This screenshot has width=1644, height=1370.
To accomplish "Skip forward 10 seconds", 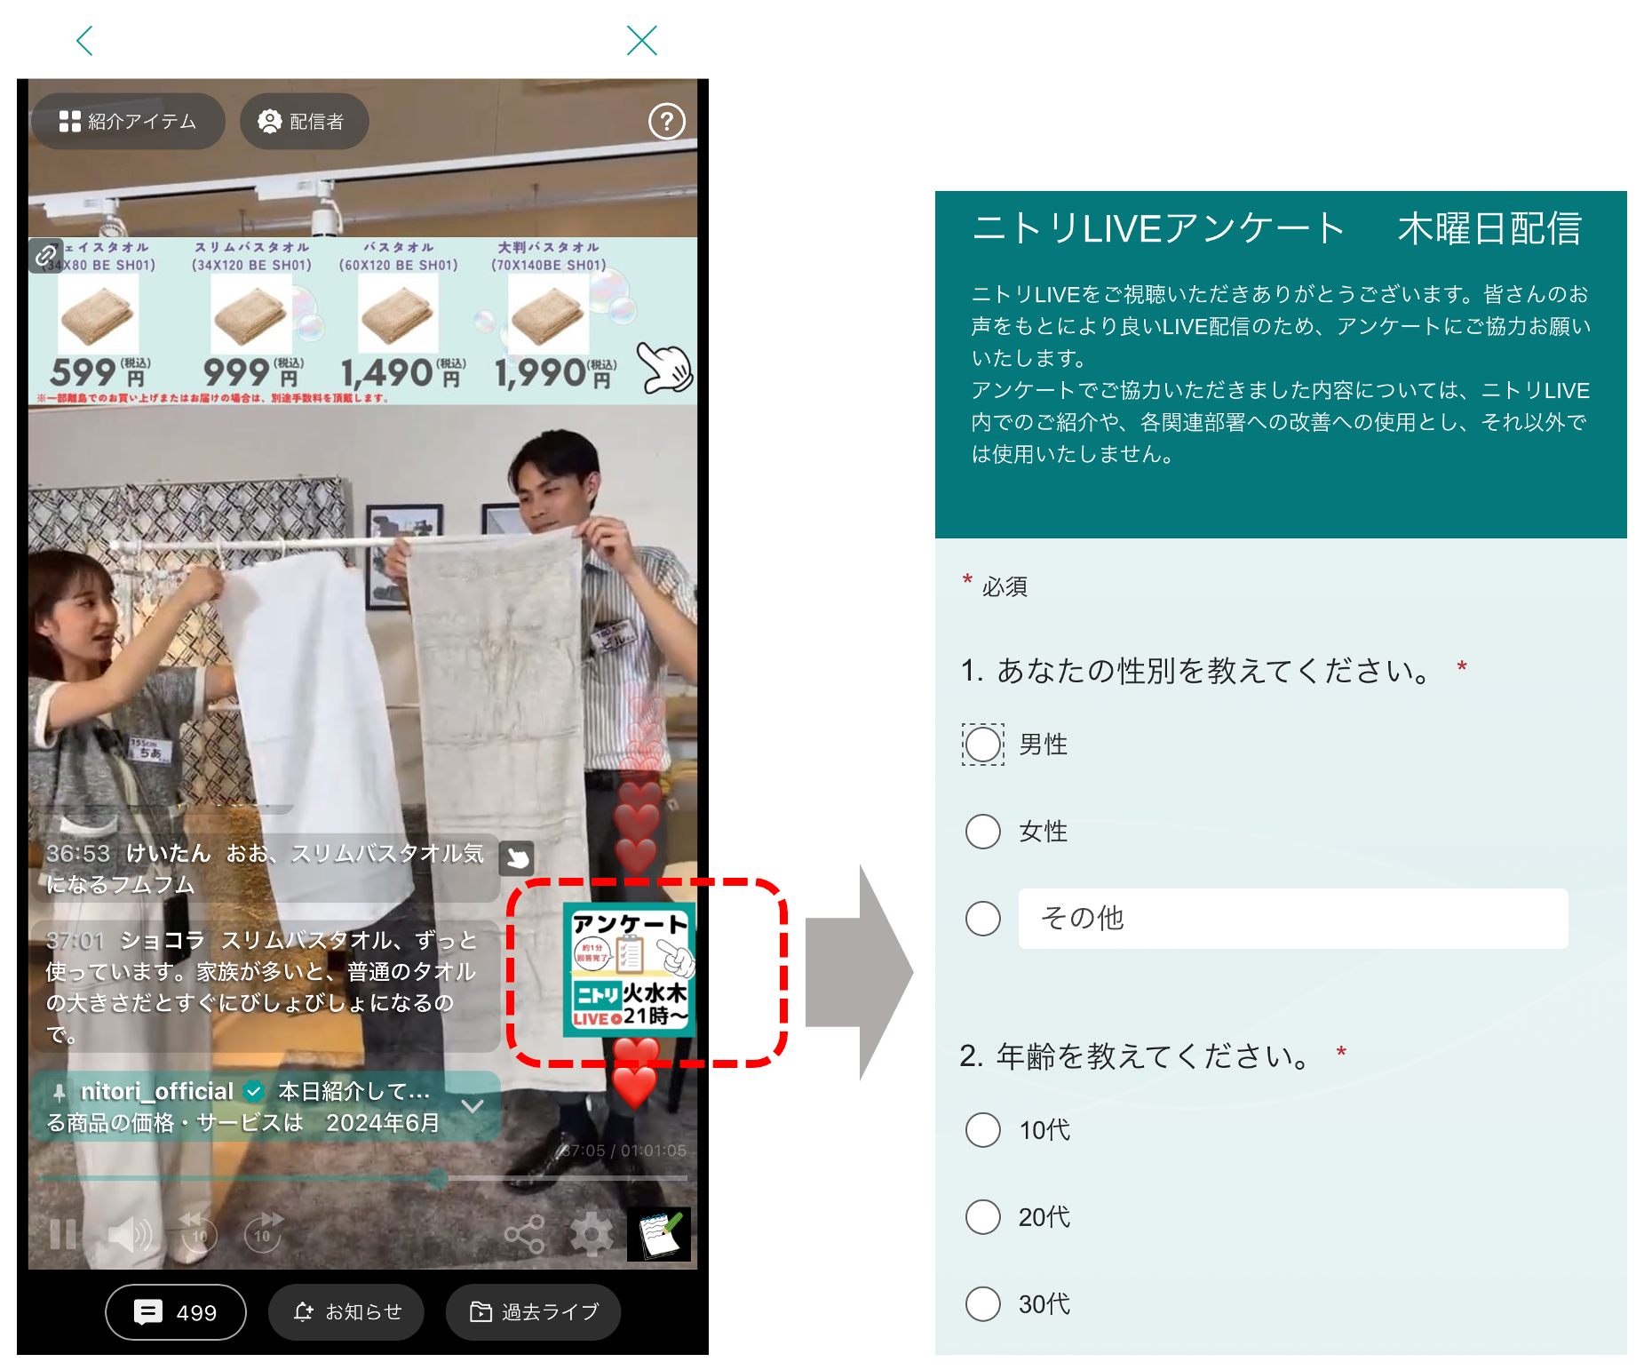I will click(x=264, y=1232).
